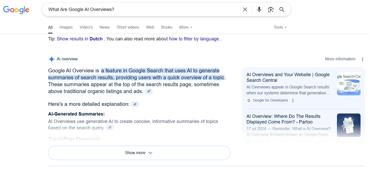Open AI overview three-dot options menu
Image resolution: width=369 pixels, height=170 pixels.
[362, 59]
